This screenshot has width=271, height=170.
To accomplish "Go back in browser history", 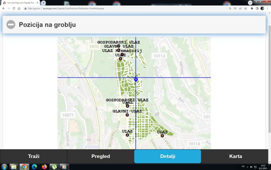I will point(4,8).
